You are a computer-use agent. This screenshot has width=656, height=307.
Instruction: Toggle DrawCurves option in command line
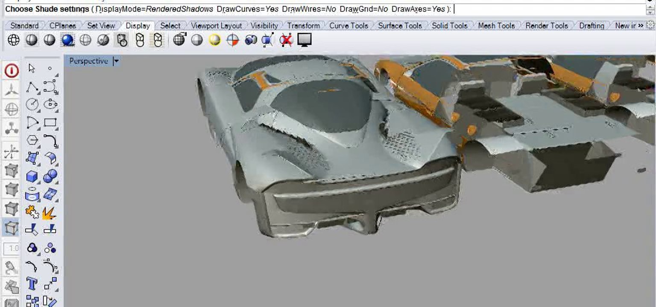click(247, 9)
